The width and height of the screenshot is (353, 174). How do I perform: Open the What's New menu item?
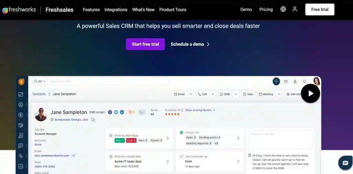point(143,10)
